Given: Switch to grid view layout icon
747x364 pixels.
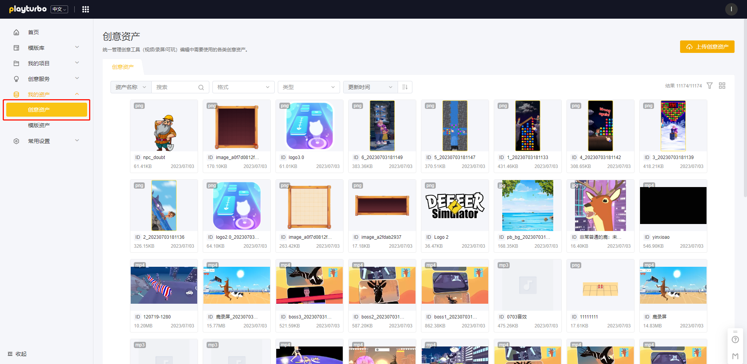Looking at the screenshot, I should [722, 86].
